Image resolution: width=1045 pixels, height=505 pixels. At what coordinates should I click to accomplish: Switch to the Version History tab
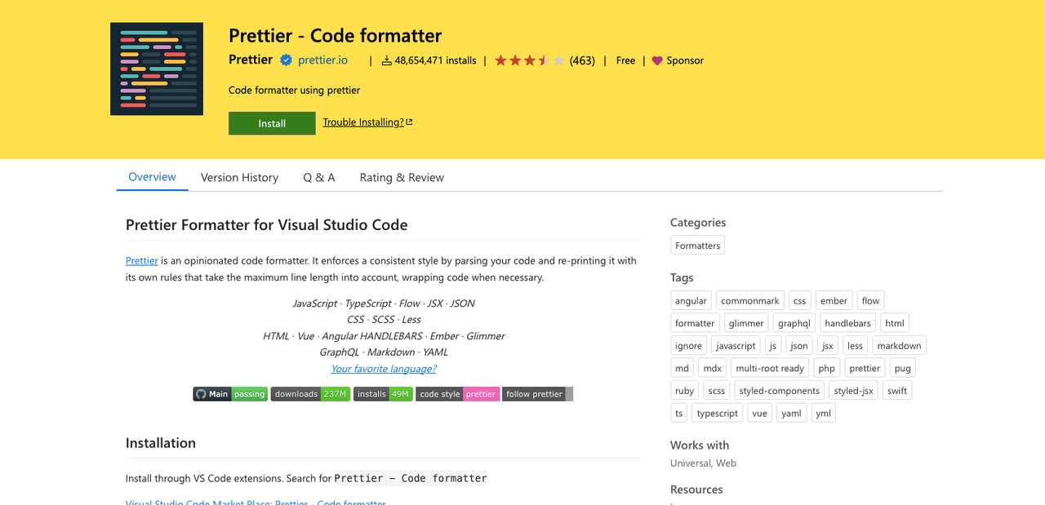click(239, 177)
